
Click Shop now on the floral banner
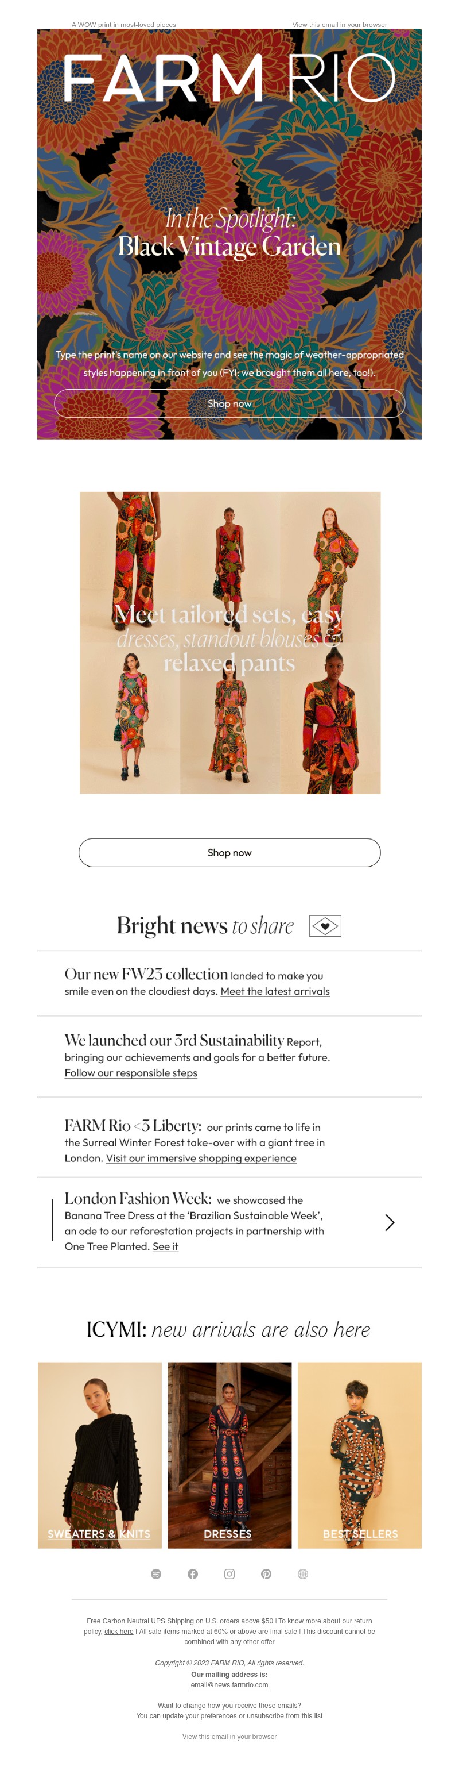click(229, 403)
